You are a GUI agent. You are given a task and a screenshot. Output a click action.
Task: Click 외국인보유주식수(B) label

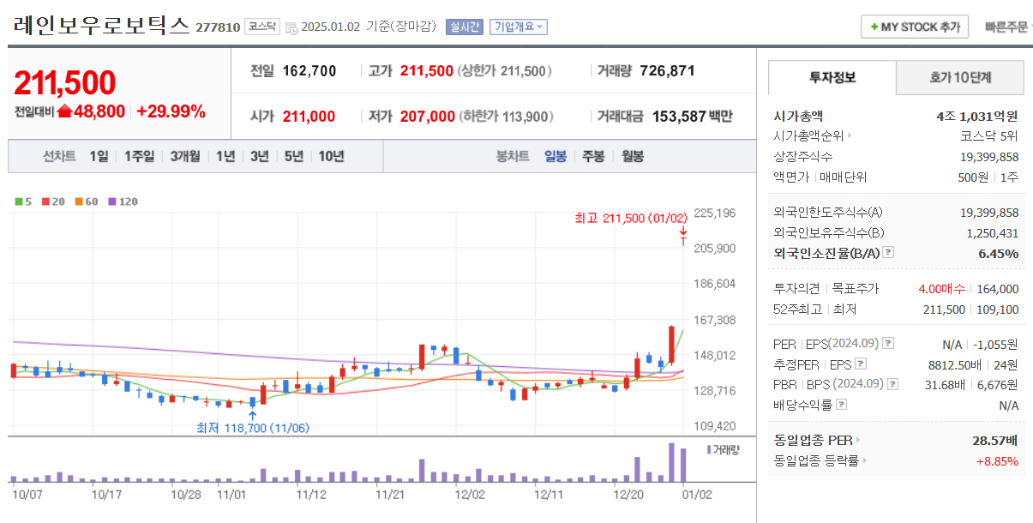827,232
